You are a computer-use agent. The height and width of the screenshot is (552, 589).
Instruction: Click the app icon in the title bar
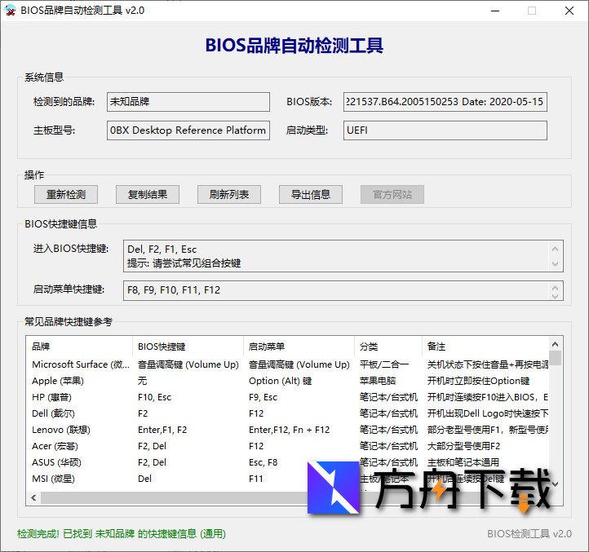[10, 11]
